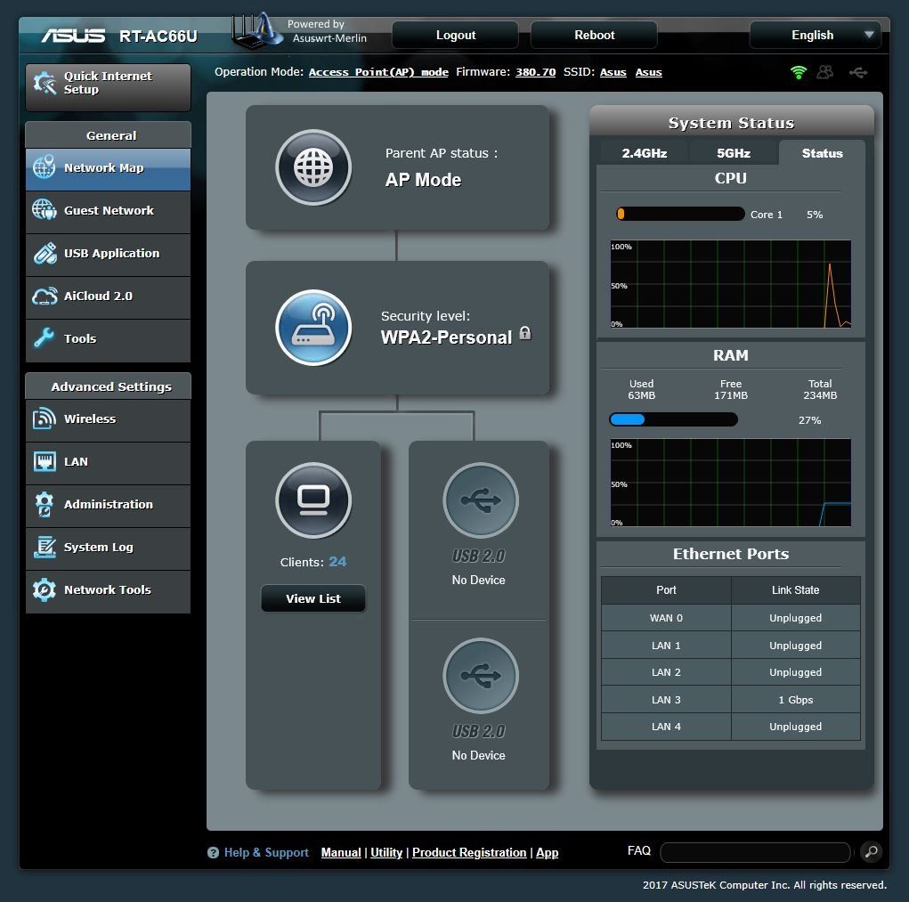Click the Guest Network icon
Viewport: 909px width, 902px height.
tap(44, 210)
